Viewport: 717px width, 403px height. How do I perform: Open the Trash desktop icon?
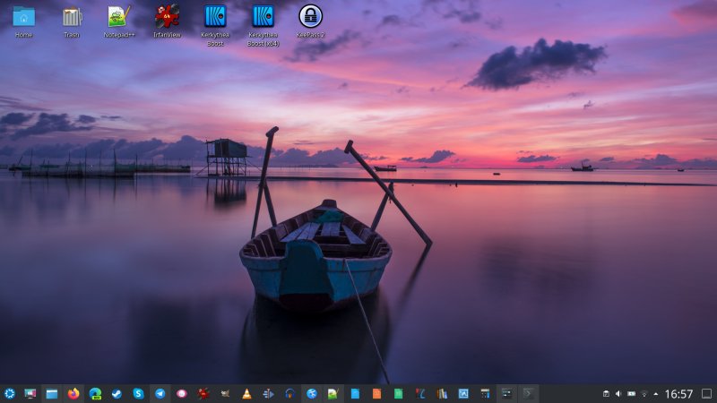(x=72, y=17)
